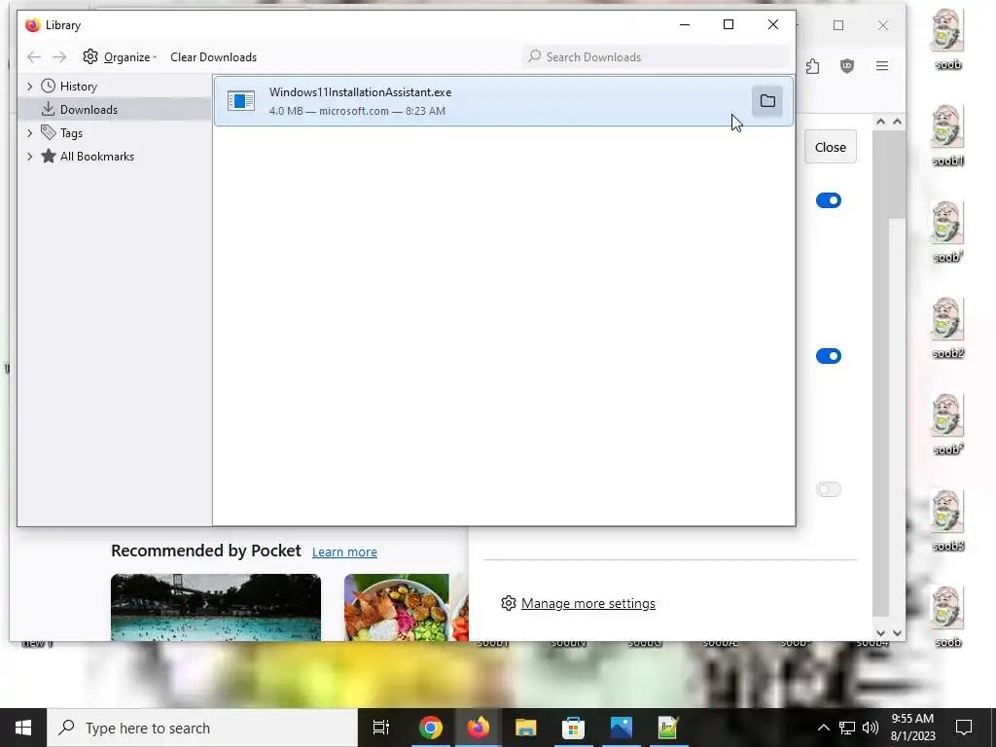Click Clear Downloads
This screenshot has width=996, height=747.
pos(213,57)
